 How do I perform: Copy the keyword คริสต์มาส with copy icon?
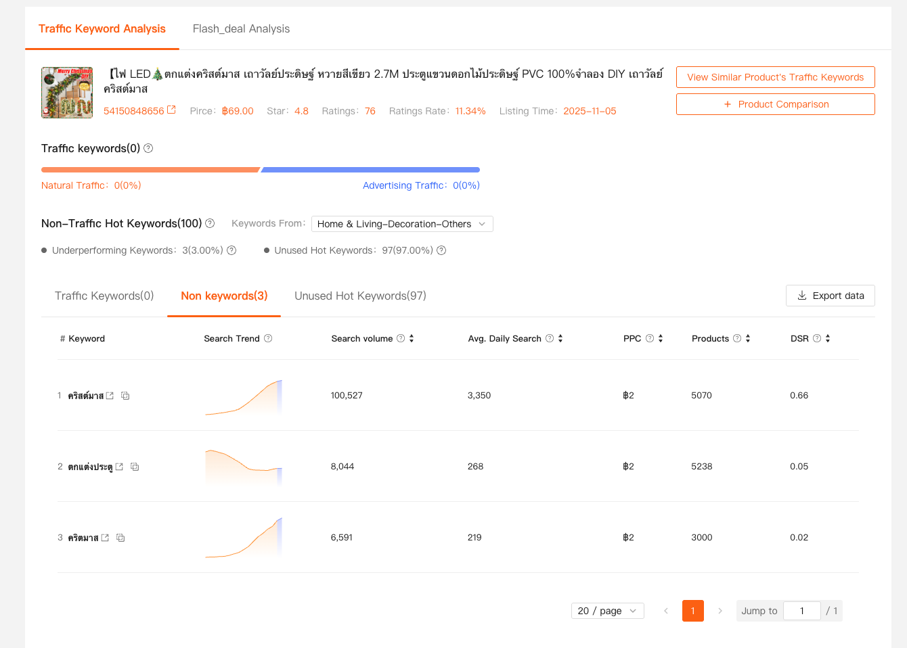point(125,396)
